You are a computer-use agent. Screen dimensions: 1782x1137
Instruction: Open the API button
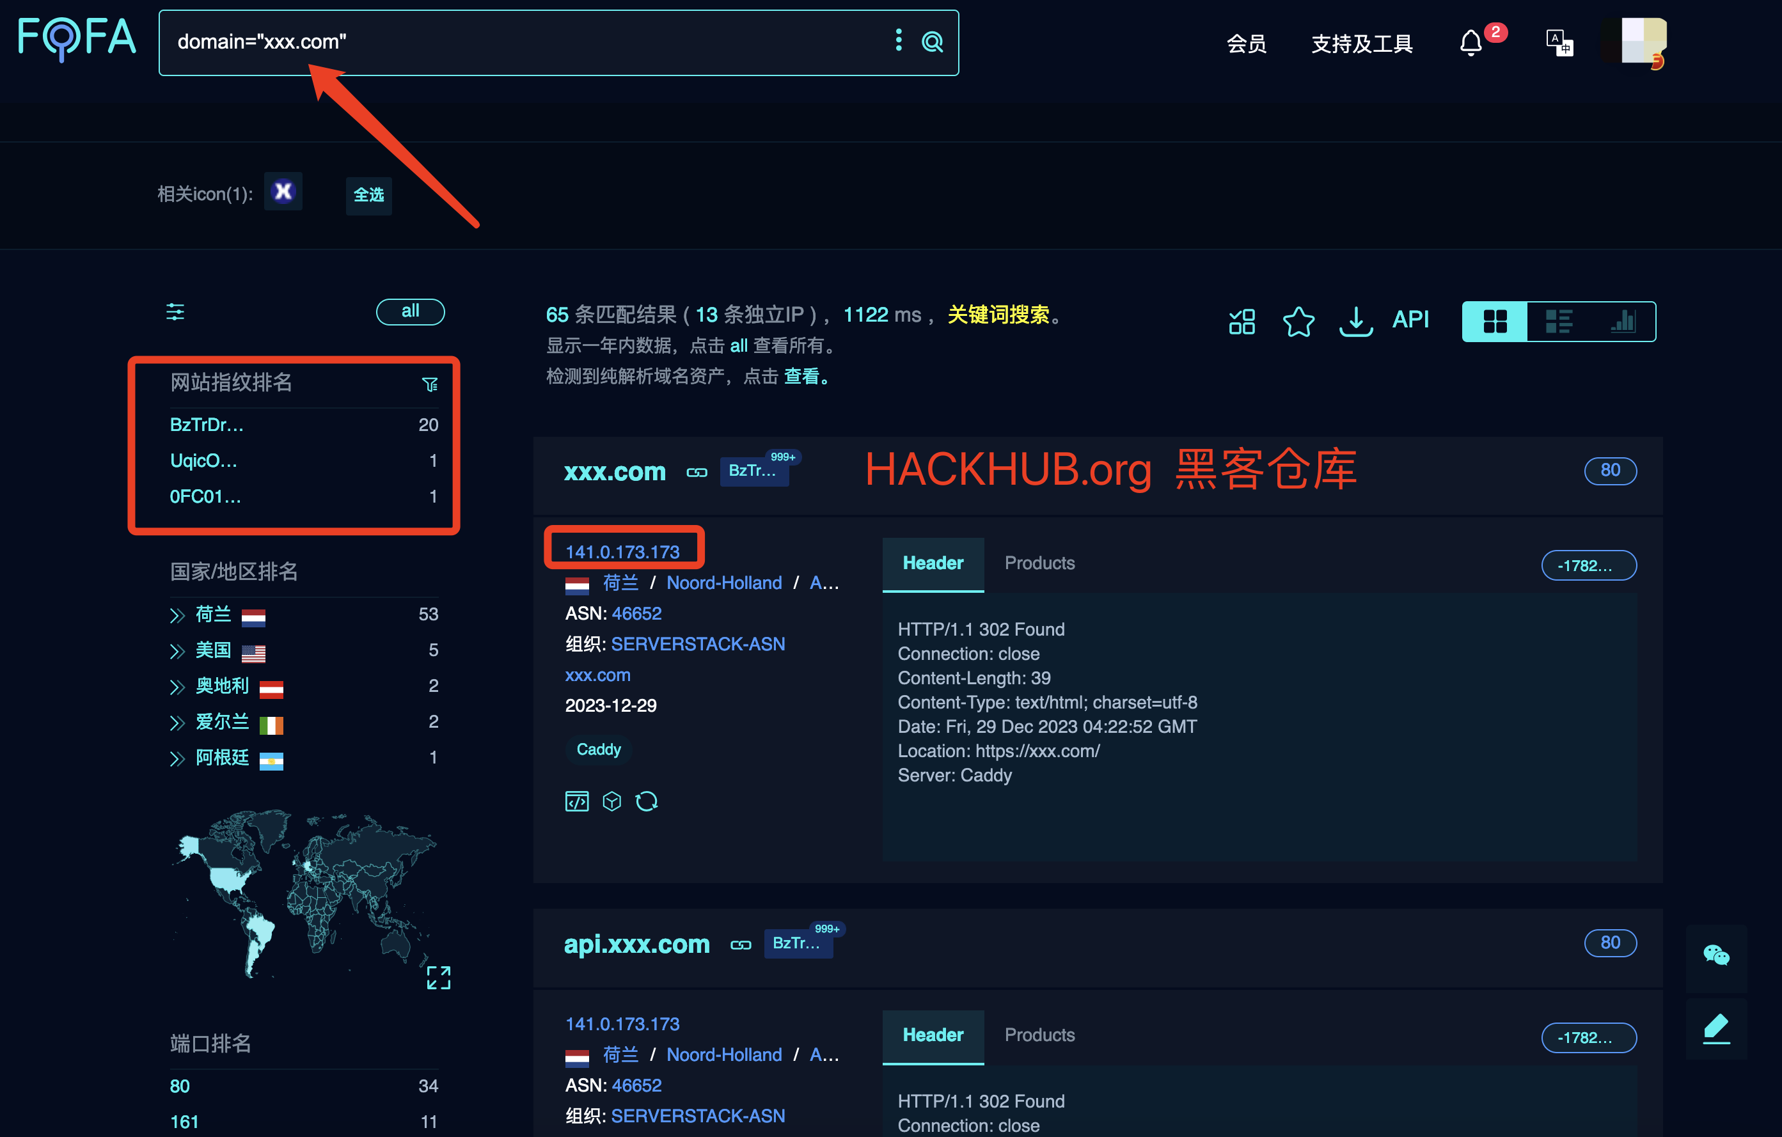[1410, 320]
